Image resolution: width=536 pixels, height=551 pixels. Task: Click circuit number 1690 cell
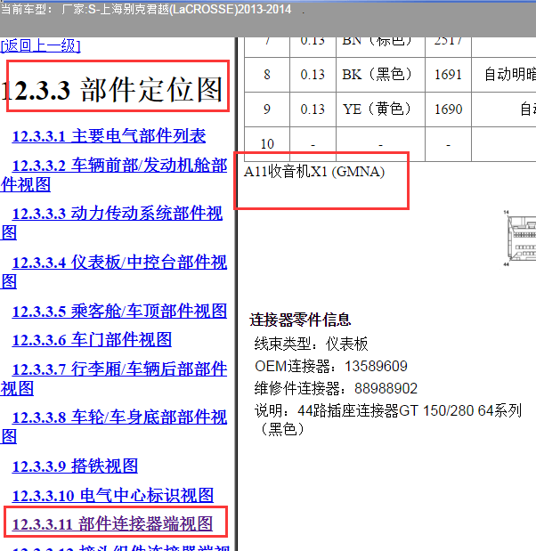point(448,109)
